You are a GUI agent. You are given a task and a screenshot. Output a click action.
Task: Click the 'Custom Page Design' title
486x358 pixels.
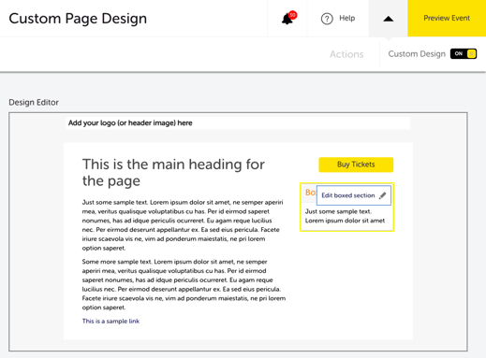(78, 19)
